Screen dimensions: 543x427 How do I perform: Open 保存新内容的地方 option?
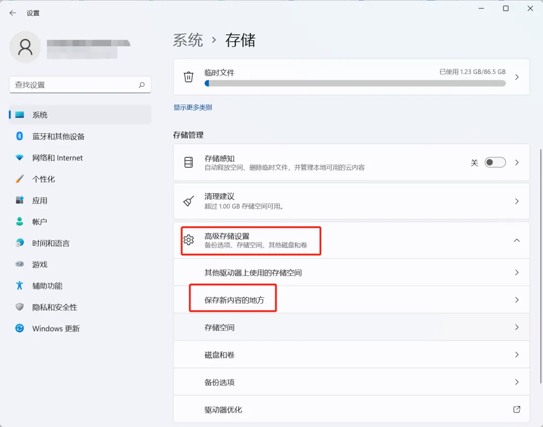click(x=351, y=300)
